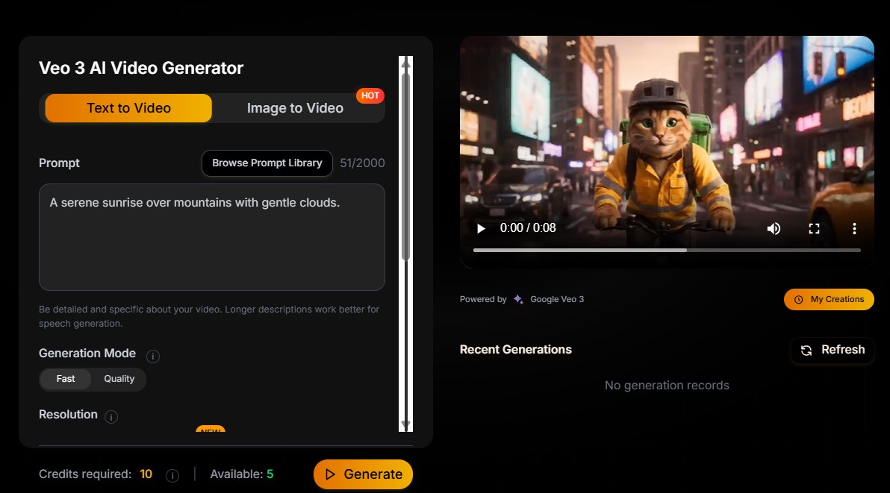This screenshot has width=890, height=493.
Task: Switch to the Image to Video tab
Action: point(295,108)
